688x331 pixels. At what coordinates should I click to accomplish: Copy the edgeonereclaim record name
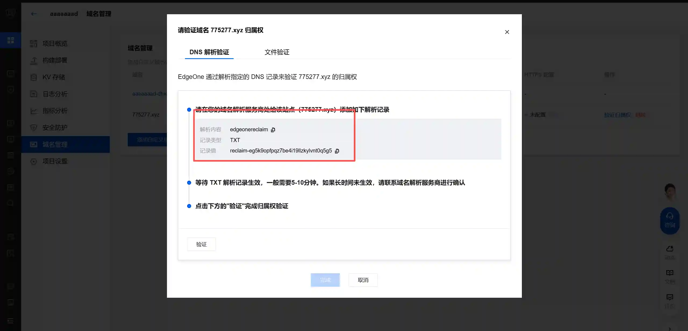[273, 130]
